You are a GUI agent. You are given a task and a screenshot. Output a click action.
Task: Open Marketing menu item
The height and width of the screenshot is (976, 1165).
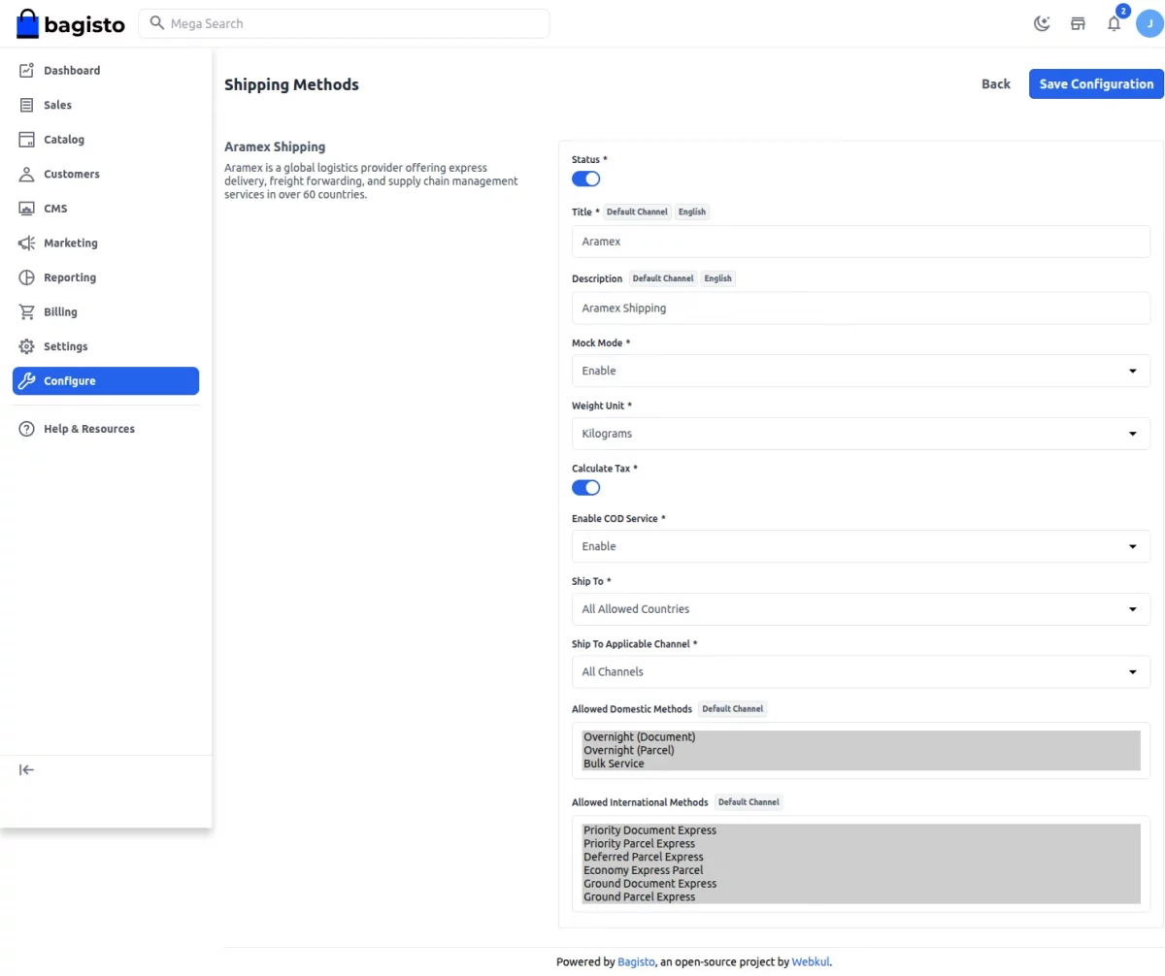click(x=106, y=243)
